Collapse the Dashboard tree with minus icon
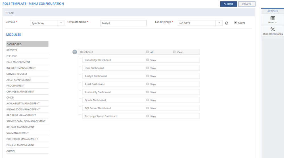This screenshot has width=284, height=158. tap(75, 52)
